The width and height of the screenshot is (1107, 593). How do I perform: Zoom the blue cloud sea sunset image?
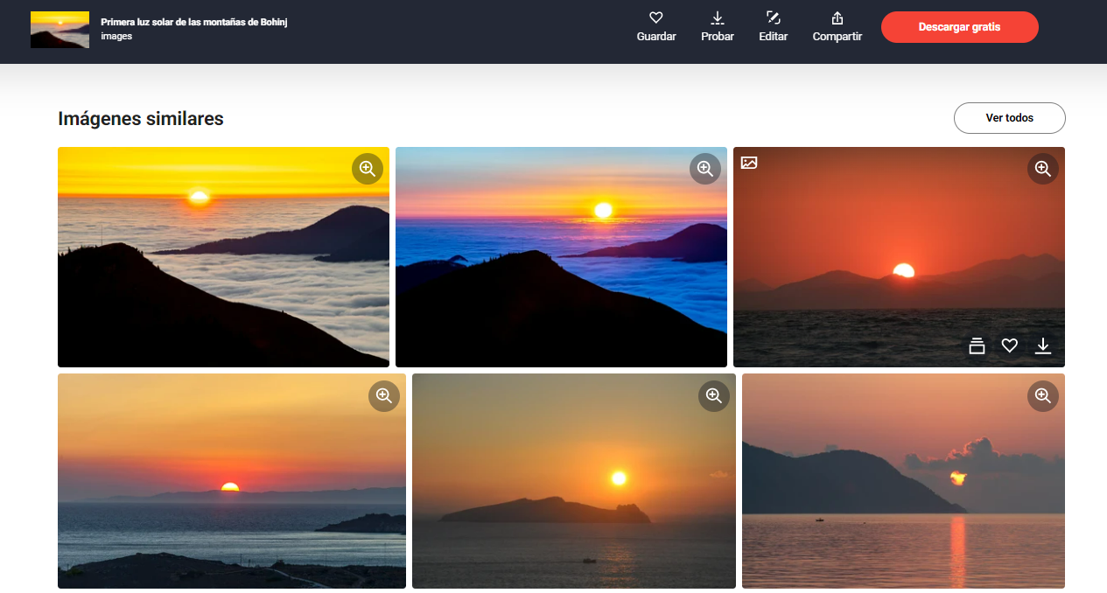click(x=705, y=169)
